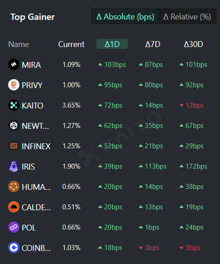
Task: Click the IRIS avatar icon
Action: pos(14,166)
